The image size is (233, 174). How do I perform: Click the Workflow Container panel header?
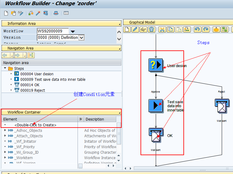61,112
